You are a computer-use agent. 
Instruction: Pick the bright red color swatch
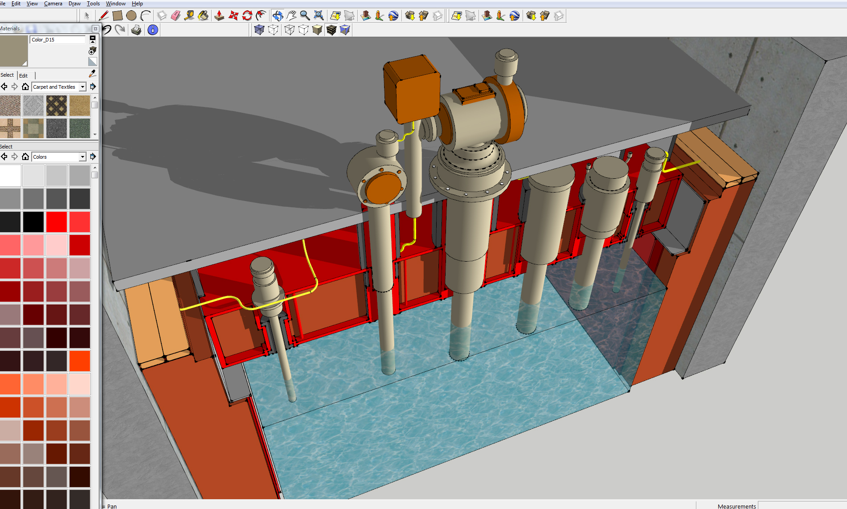click(x=57, y=222)
